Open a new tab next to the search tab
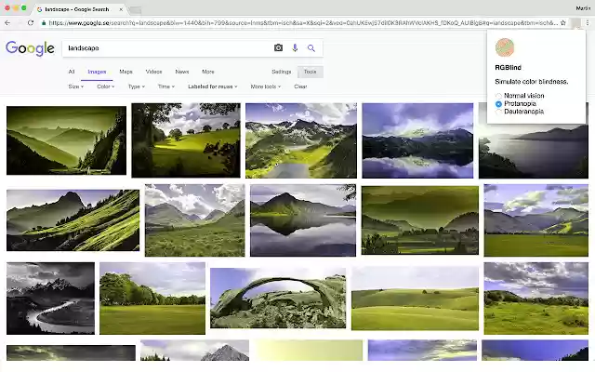 point(135,10)
